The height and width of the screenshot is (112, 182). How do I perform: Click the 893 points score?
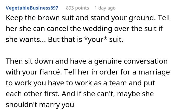pos(77,8)
